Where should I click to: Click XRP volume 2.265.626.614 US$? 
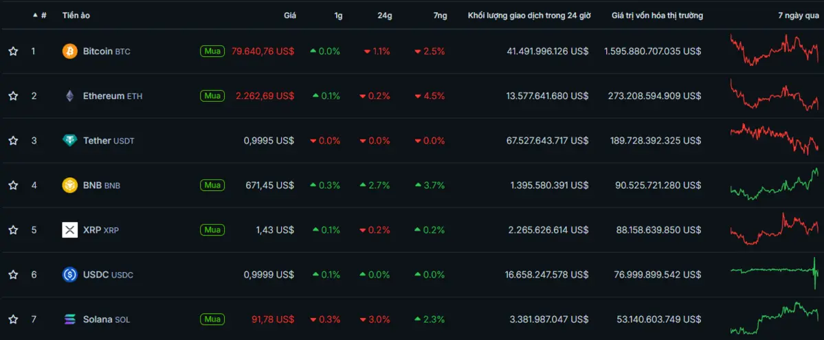click(549, 230)
